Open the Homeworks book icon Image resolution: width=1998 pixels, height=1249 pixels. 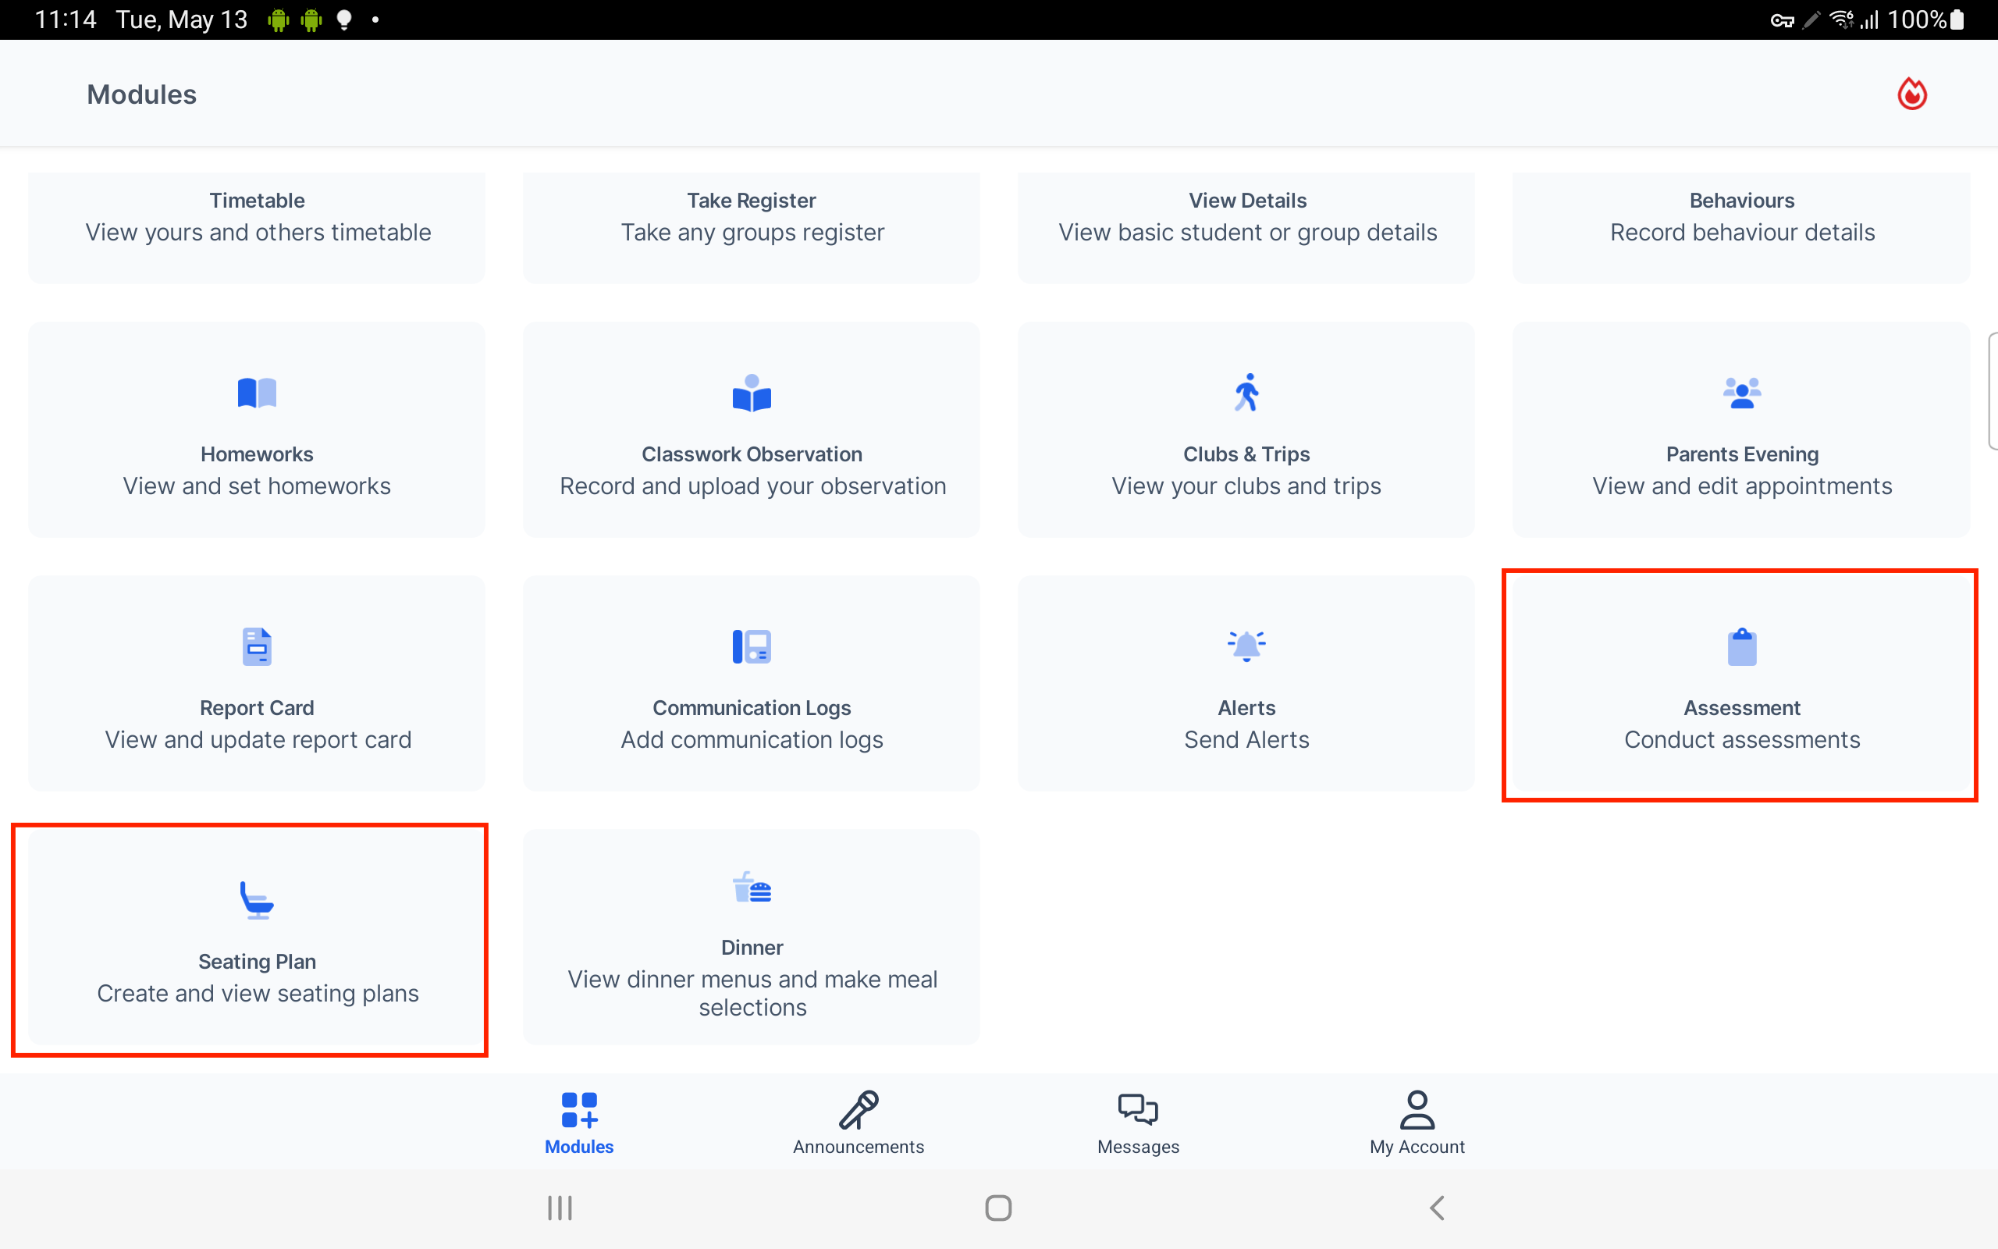pos(257,393)
